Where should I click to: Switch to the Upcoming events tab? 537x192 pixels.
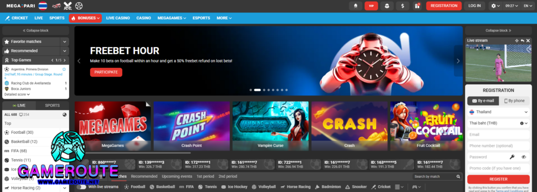tap(177, 176)
